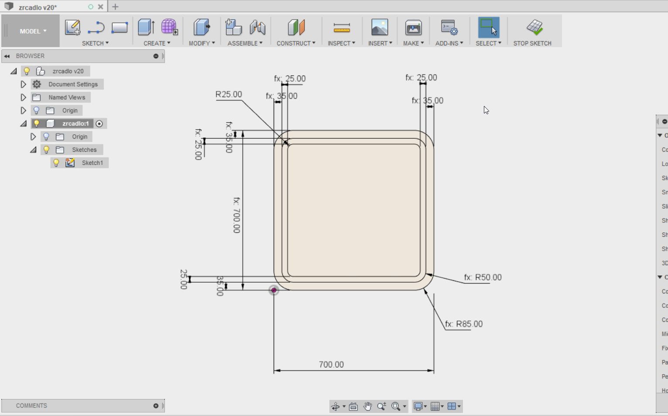Collapse the Browser panel with double arrows
The height and width of the screenshot is (416, 668).
pos(7,56)
